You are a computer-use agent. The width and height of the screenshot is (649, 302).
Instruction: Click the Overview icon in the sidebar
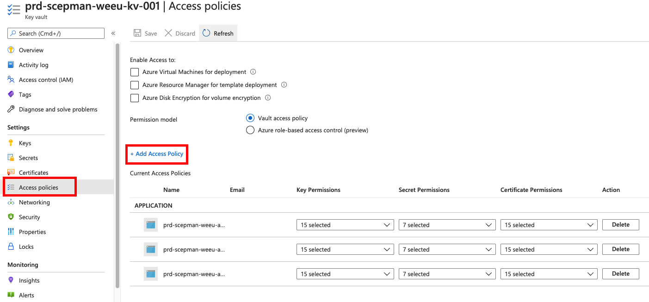click(11, 50)
